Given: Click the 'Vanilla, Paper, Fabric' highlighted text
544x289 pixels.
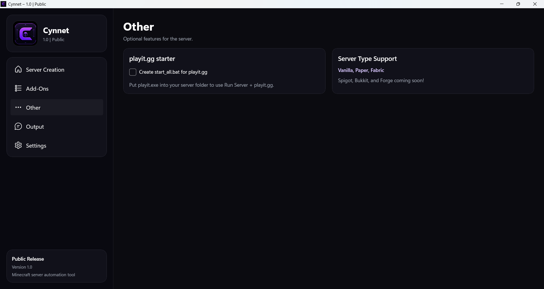Looking at the screenshot, I should 361,70.
